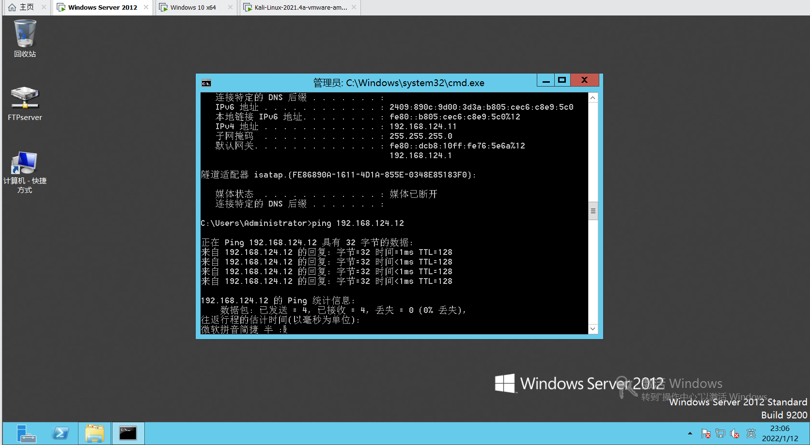Minimize the cmd.exe window

[x=546, y=80]
